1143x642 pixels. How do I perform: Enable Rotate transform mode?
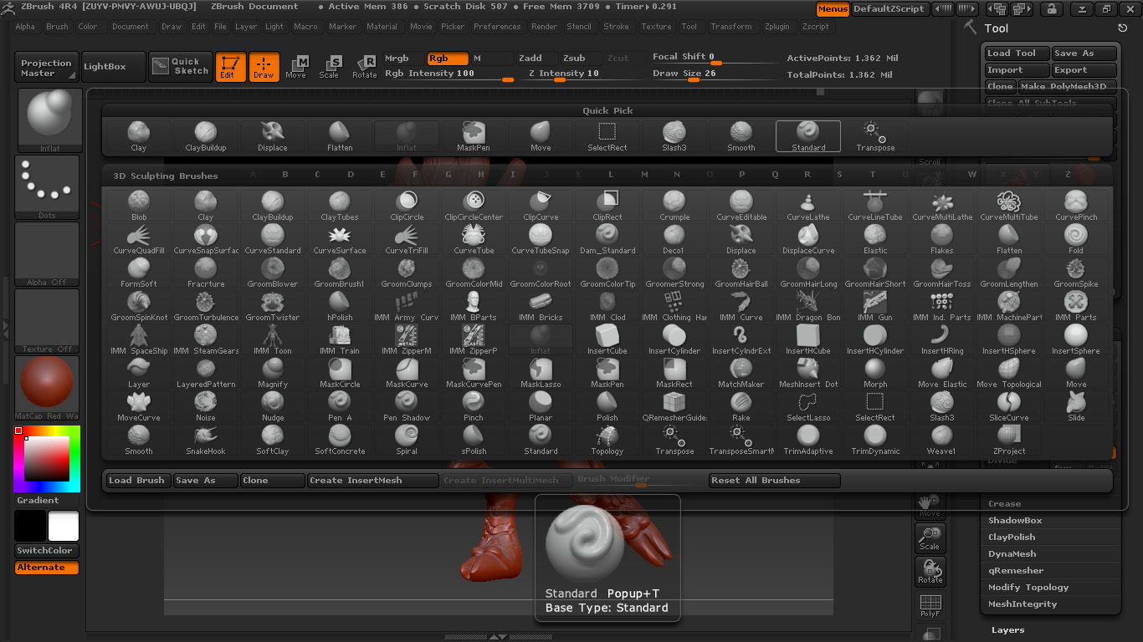pyautogui.click(x=364, y=67)
